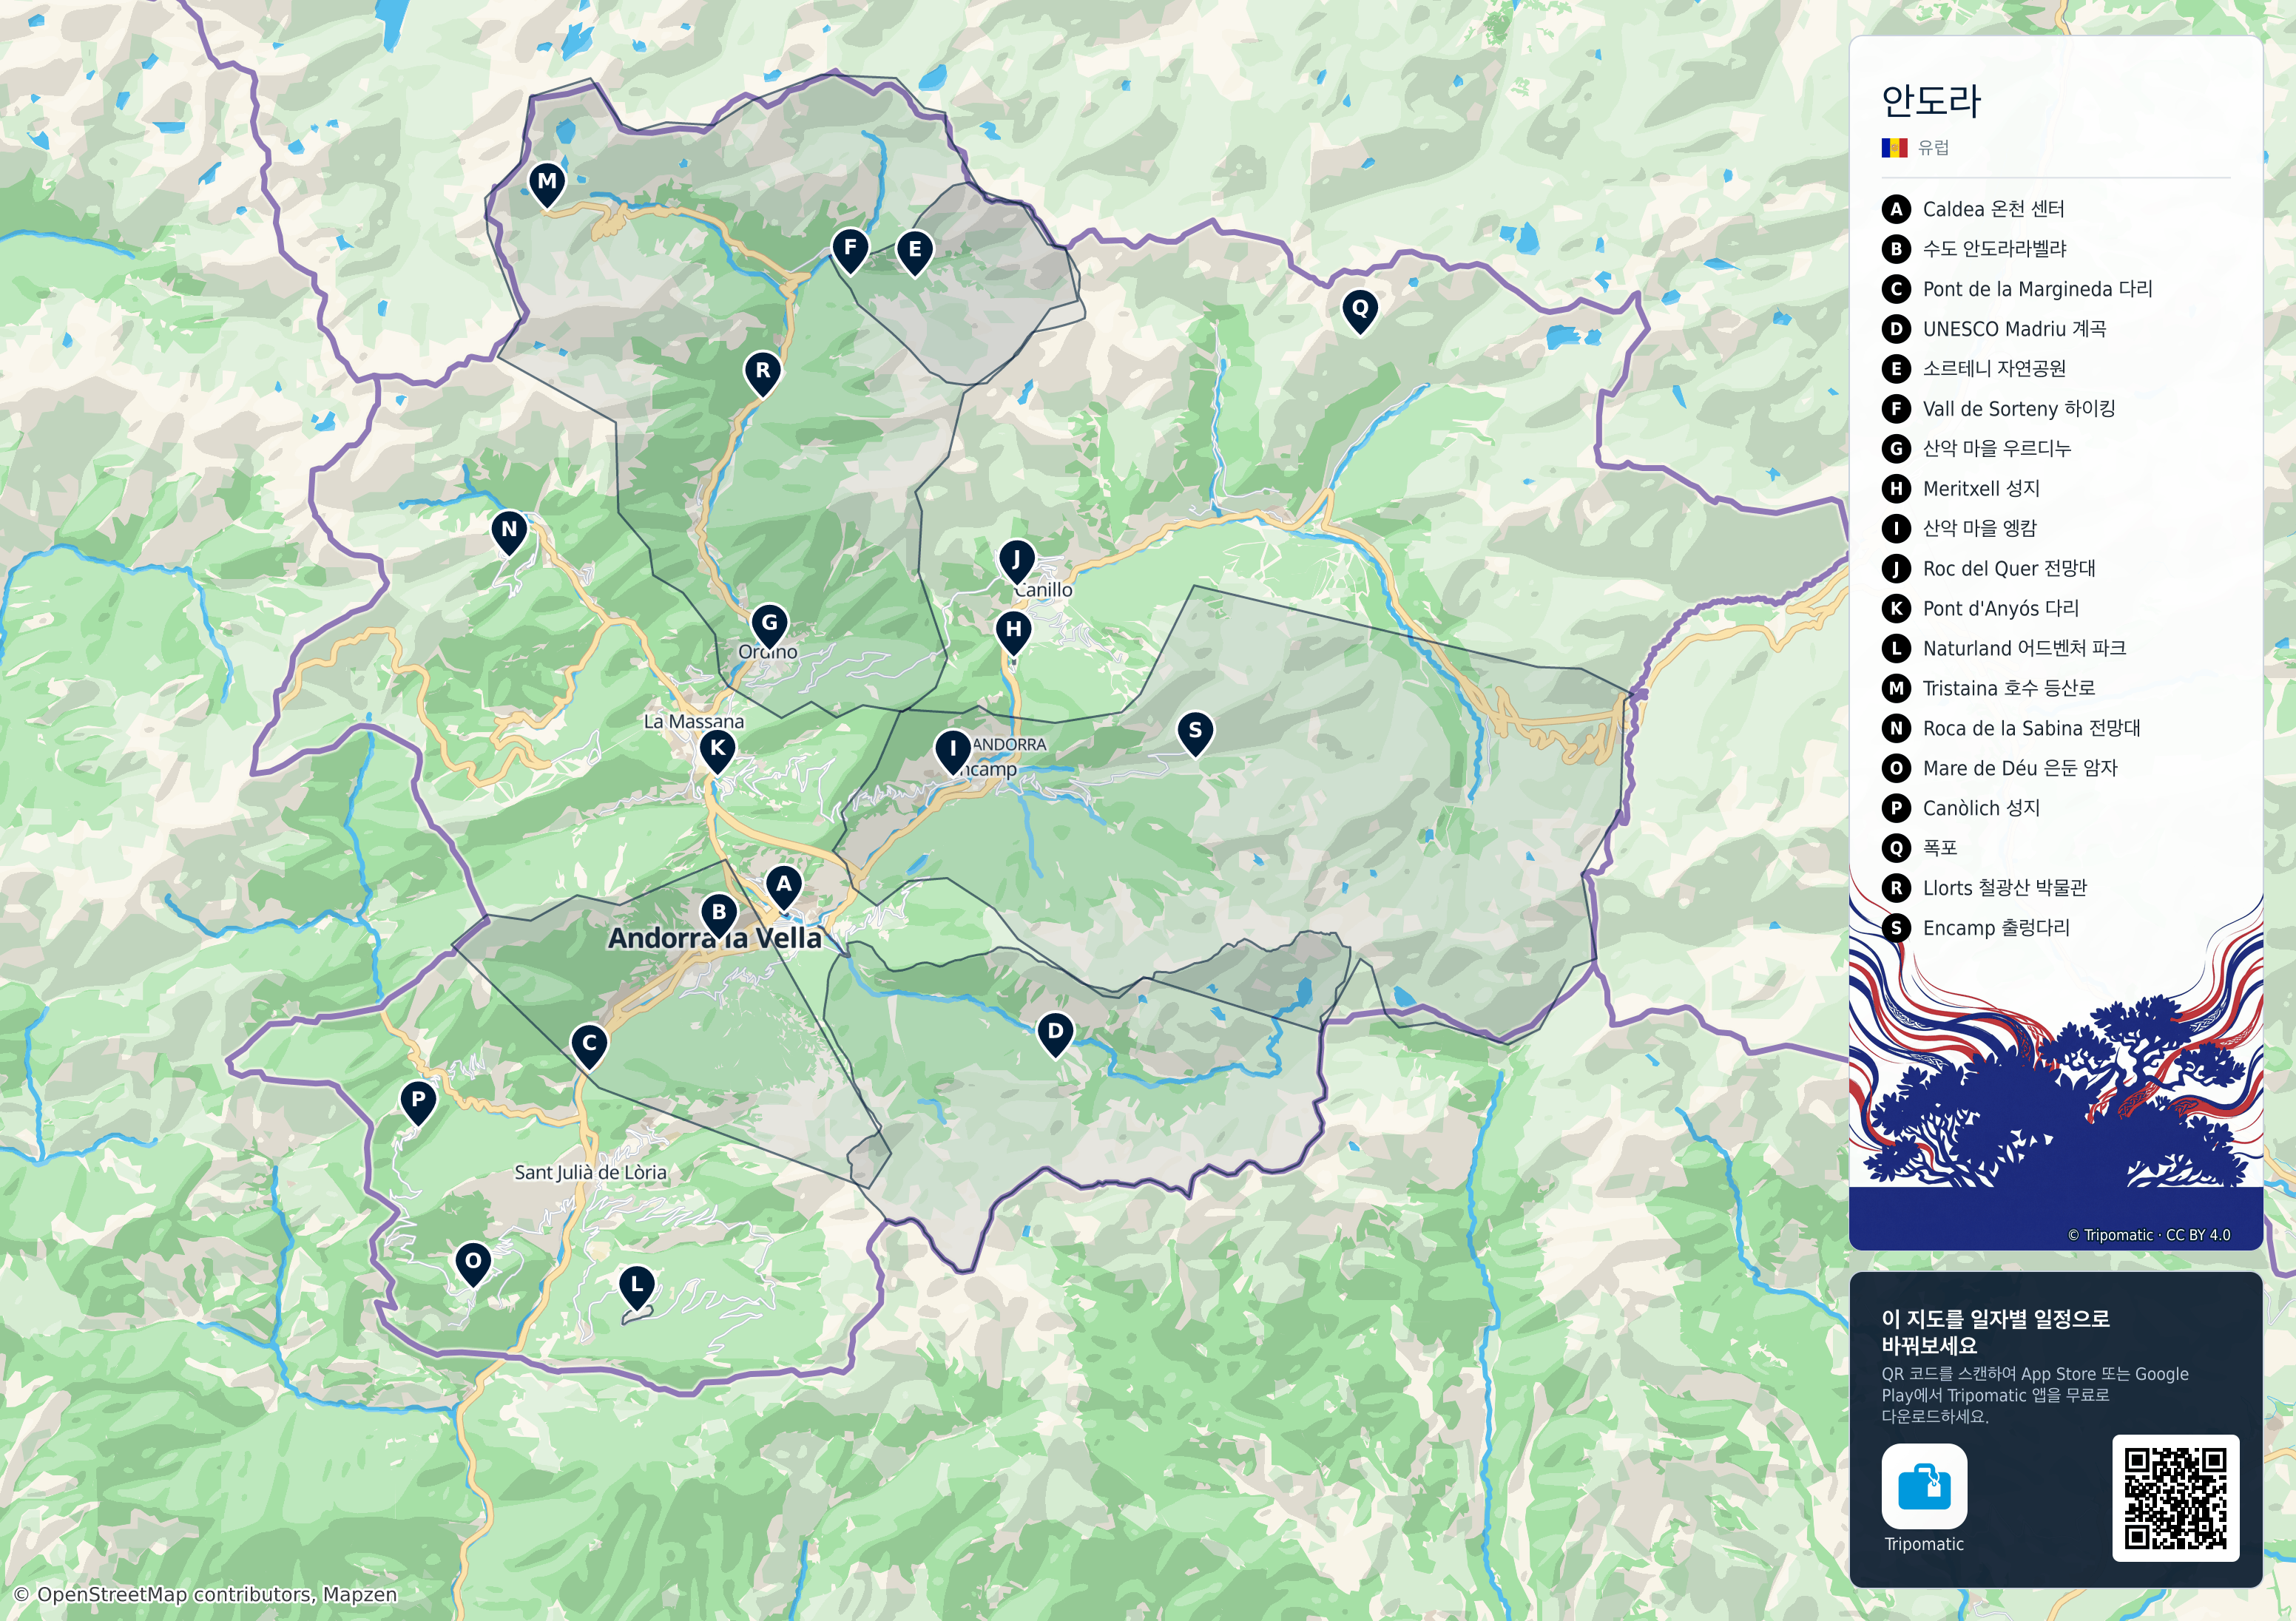Select the Encamp 출렁다리 legend item

point(1976,928)
